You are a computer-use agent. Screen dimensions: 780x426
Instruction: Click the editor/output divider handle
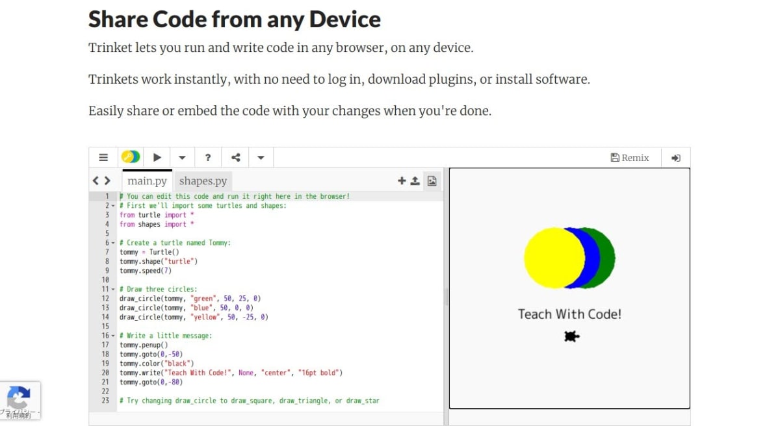[447, 297]
